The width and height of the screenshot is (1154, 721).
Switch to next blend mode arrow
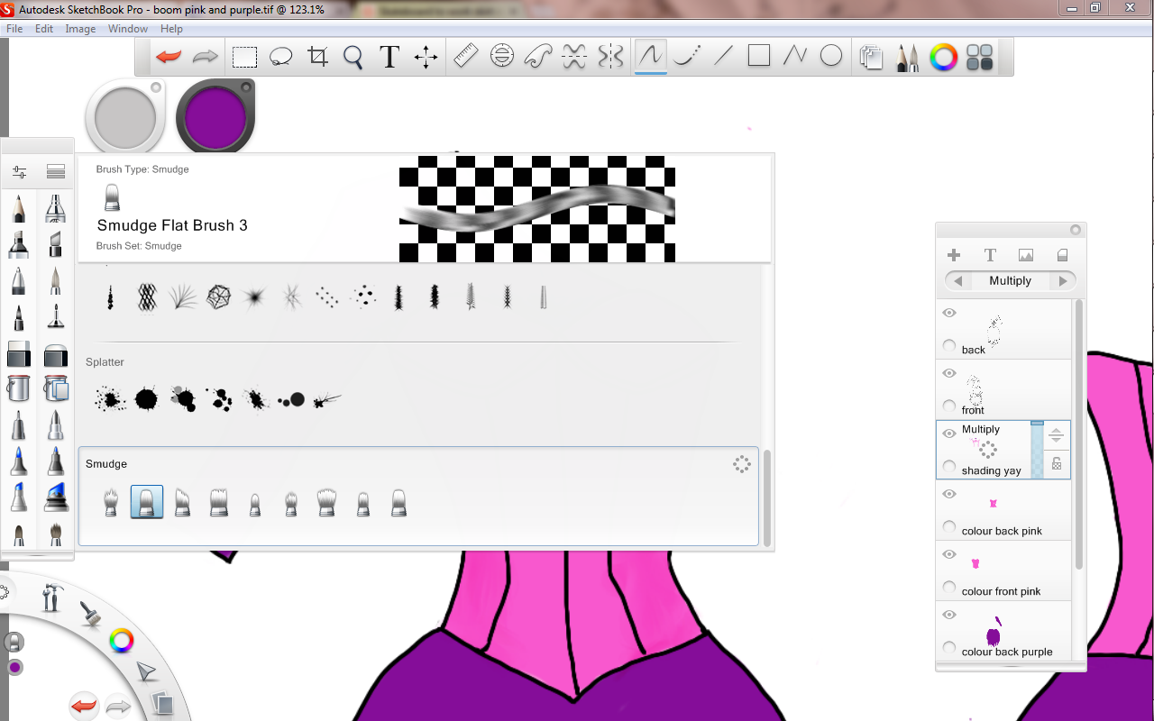tap(1063, 281)
